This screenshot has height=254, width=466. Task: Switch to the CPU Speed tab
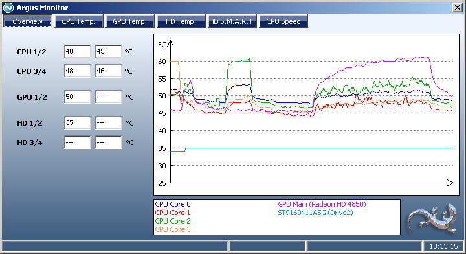click(283, 21)
